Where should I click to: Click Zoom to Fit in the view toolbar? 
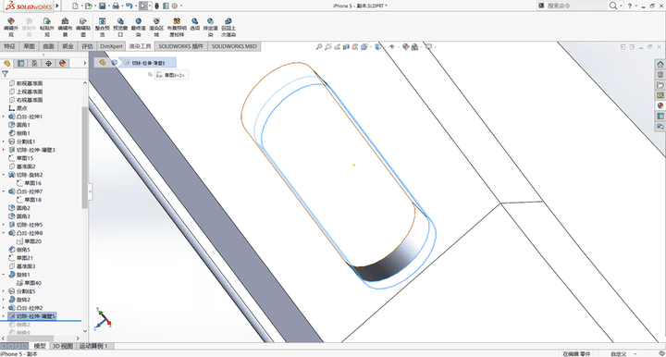(x=319, y=46)
